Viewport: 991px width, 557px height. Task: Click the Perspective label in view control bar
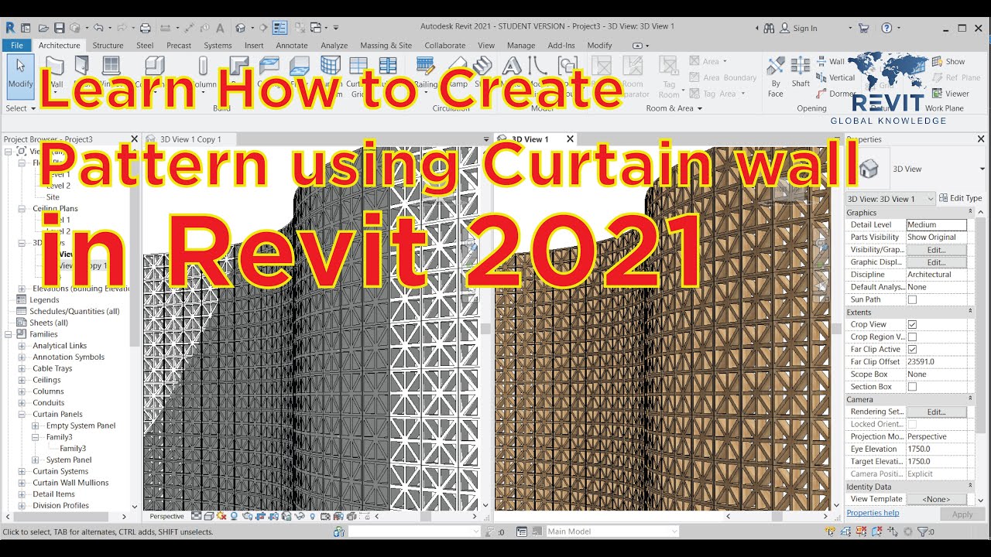click(x=166, y=516)
